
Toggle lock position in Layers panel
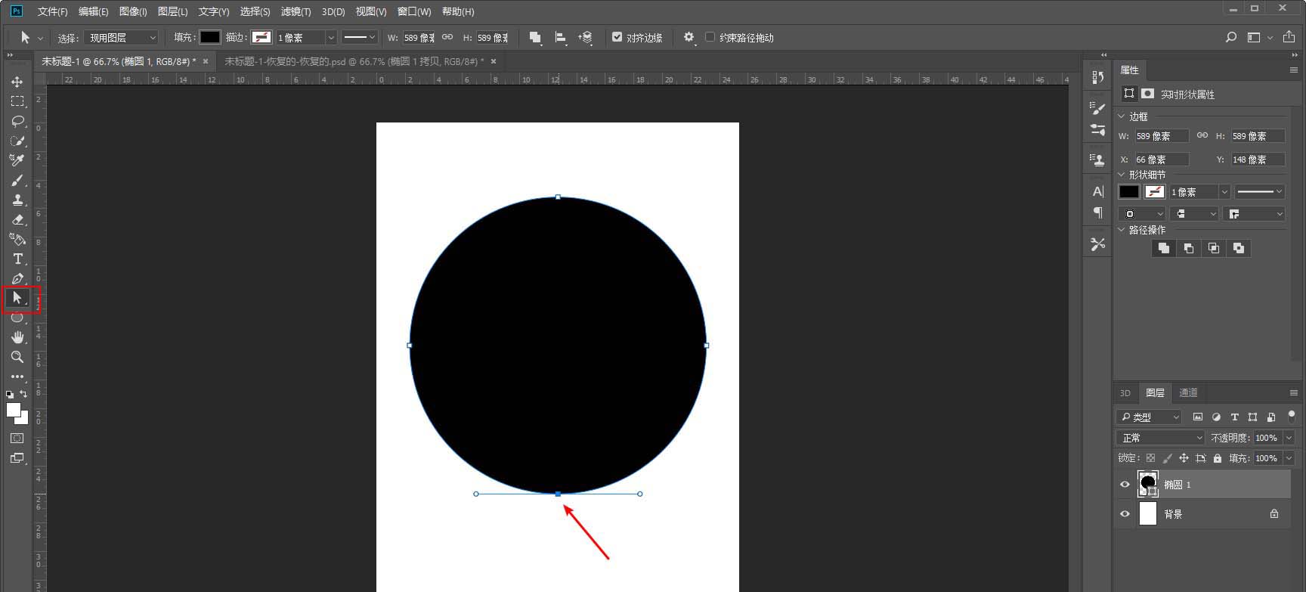1184,458
